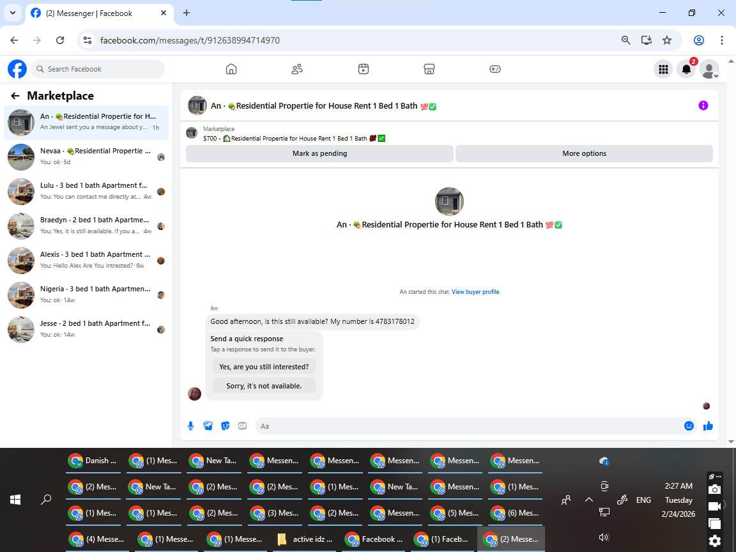Click Mark as pending button
Image resolution: width=736 pixels, height=552 pixels.
[x=319, y=153]
